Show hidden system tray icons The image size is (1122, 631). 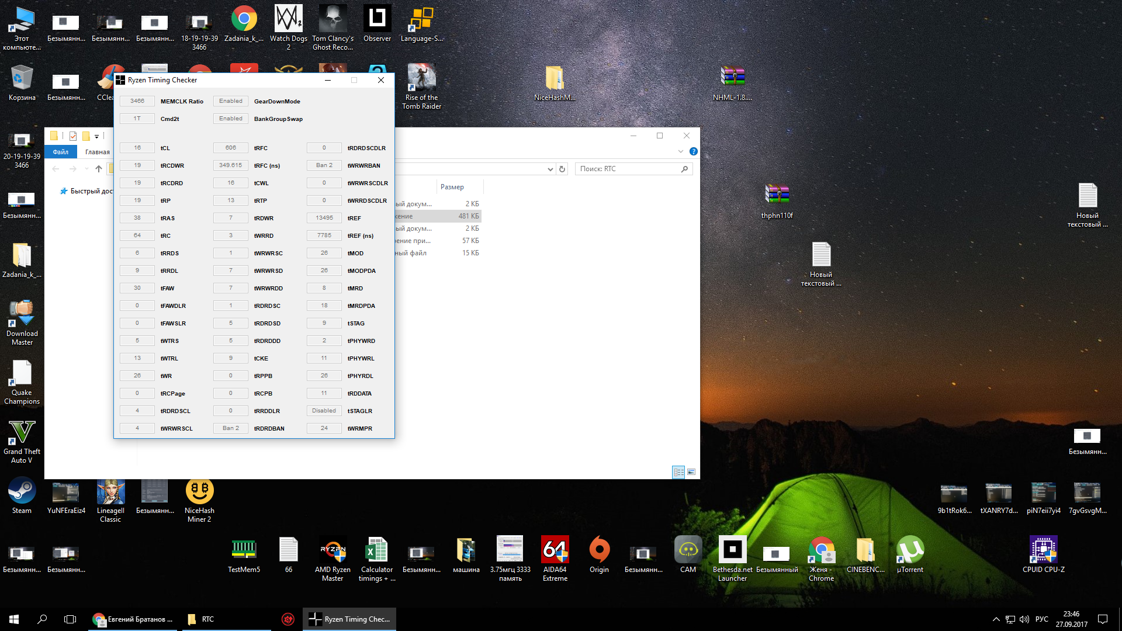click(x=996, y=619)
